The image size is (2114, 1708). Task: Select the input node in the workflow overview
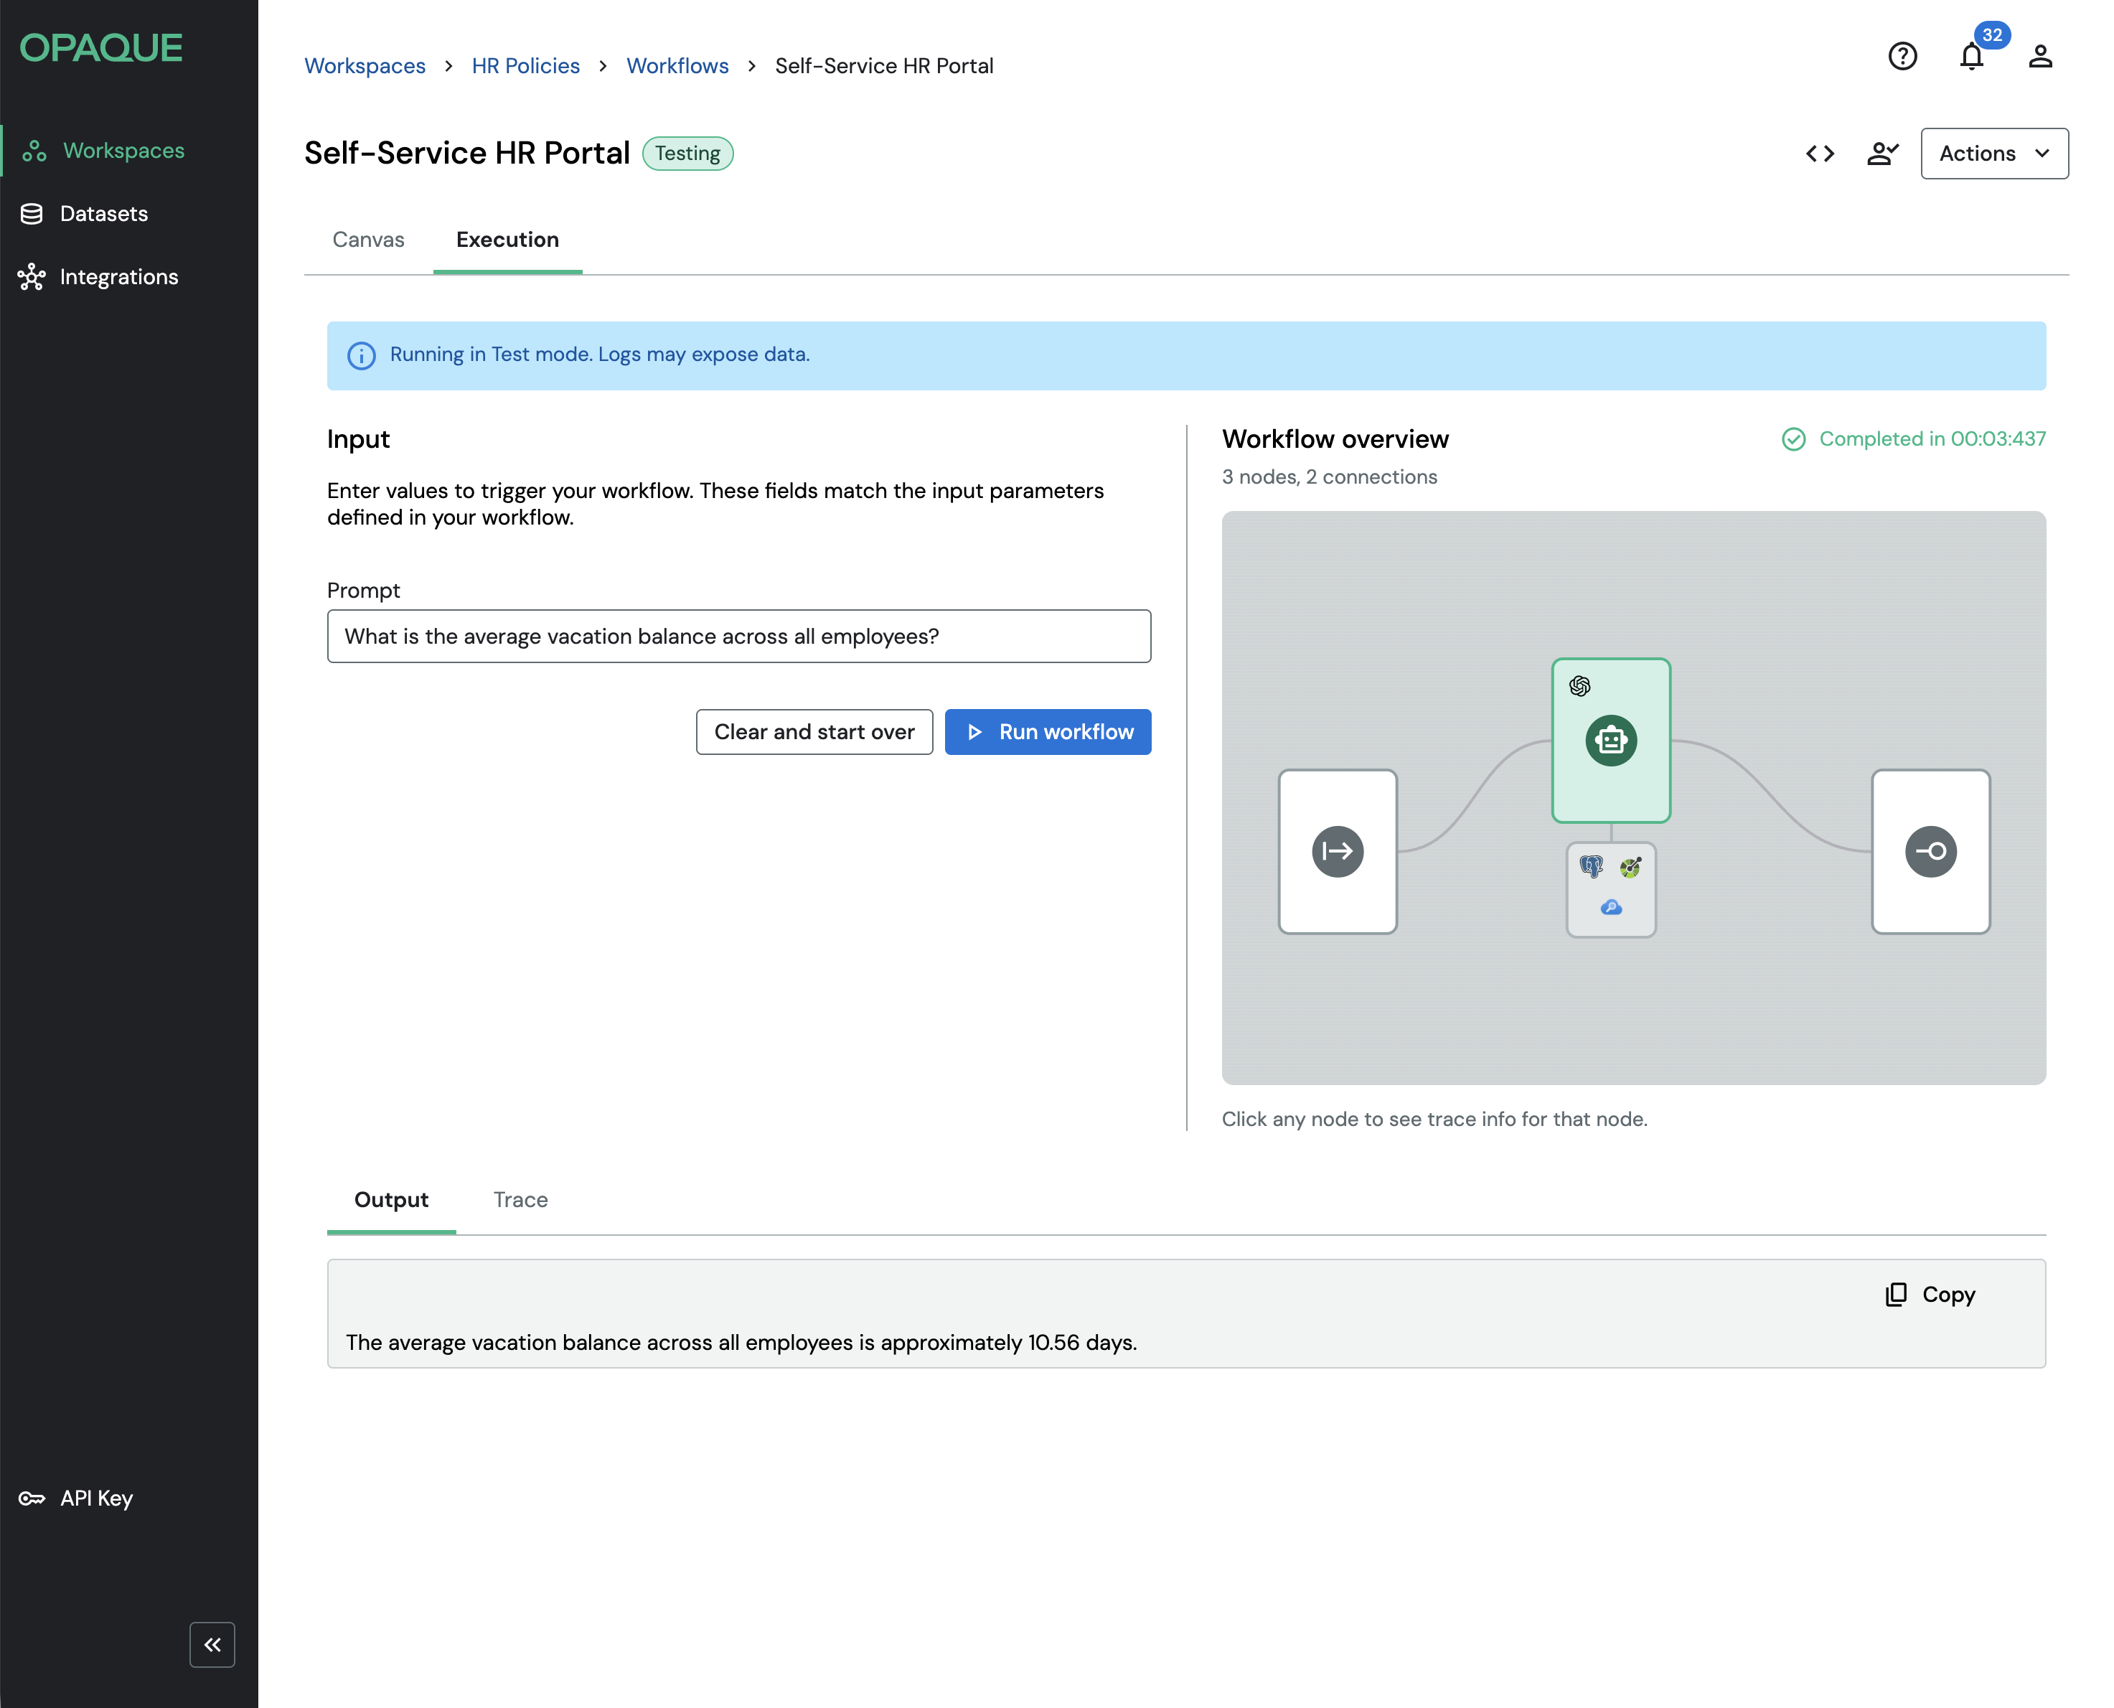click(1337, 851)
